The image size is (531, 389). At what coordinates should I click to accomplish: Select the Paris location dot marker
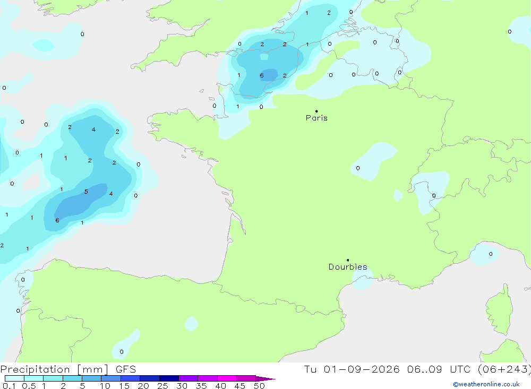316,111
